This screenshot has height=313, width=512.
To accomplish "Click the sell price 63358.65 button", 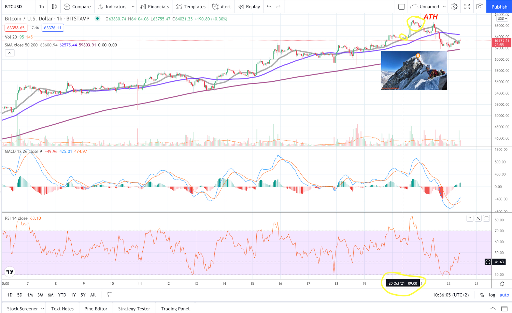I will point(16,28).
